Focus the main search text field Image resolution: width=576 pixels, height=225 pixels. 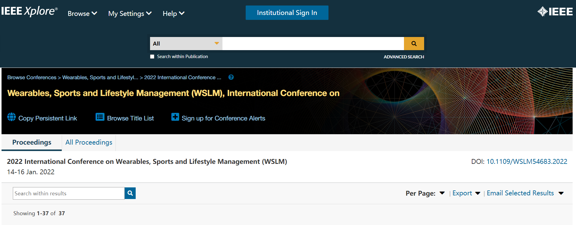tap(313, 43)
